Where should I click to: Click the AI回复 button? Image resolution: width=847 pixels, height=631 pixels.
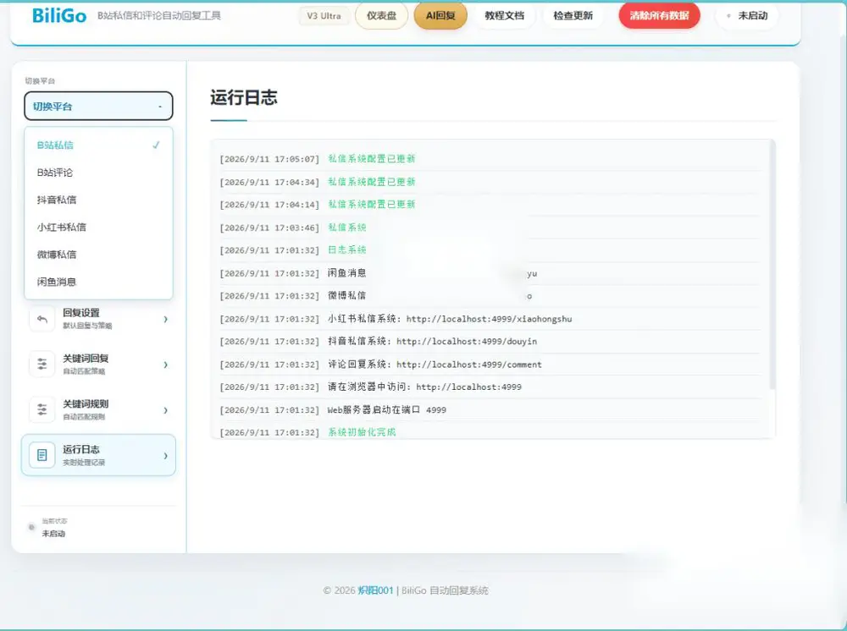440,15
